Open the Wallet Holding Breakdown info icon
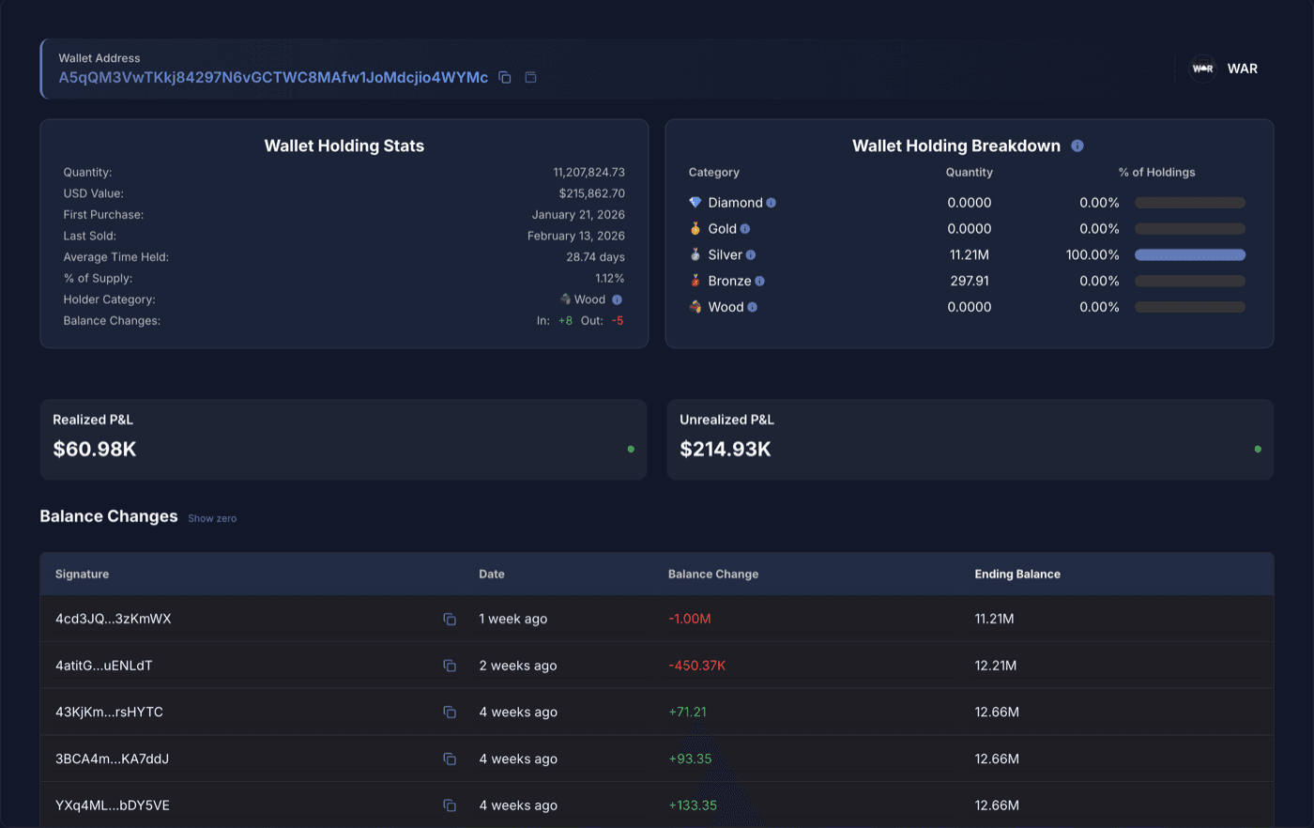This screenshot has width=1314, height=828. pyautogui.click(x=1077, y=146)
